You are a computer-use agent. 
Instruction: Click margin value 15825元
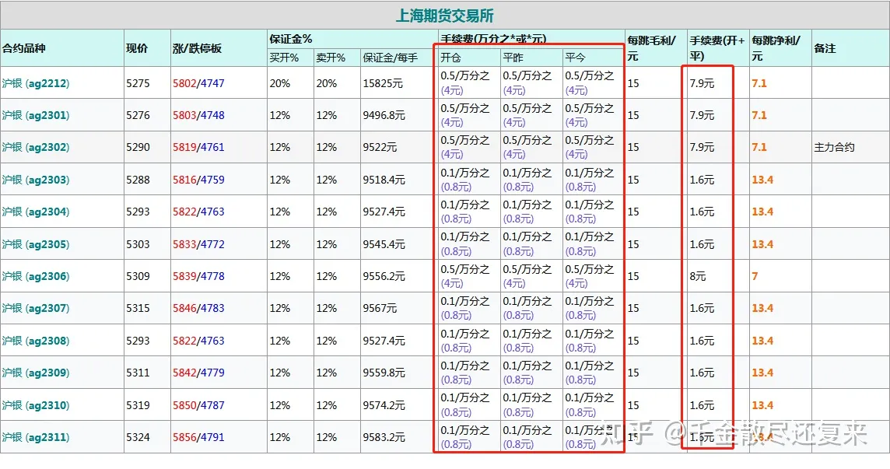pyautogui.click(x=383, y=83)
